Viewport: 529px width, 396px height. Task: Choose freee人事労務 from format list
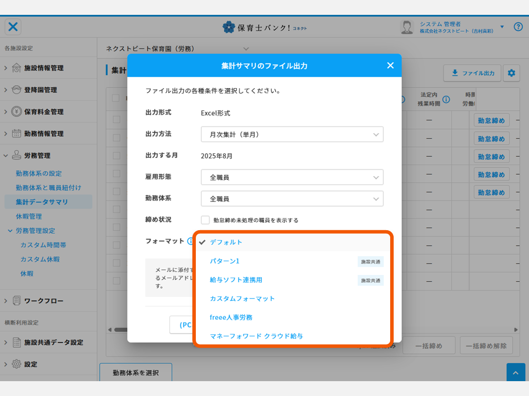231,317
